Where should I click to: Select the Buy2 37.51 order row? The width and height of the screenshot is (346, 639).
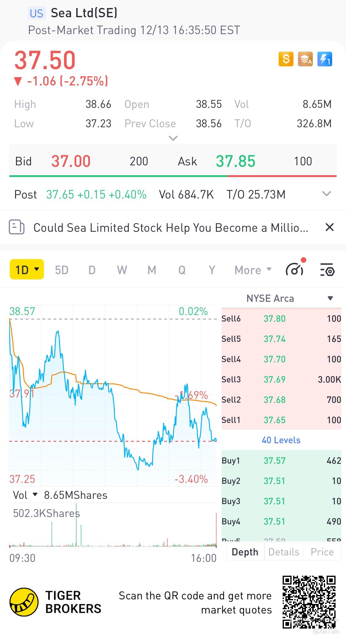(281, 481)
